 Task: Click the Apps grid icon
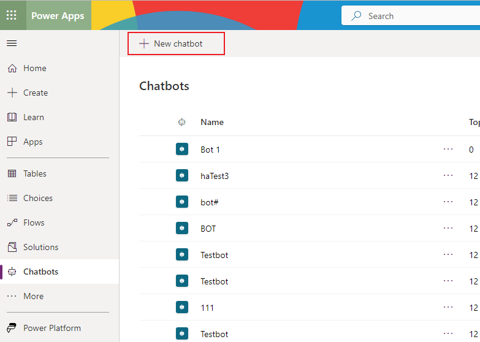[x=12, y=142]
